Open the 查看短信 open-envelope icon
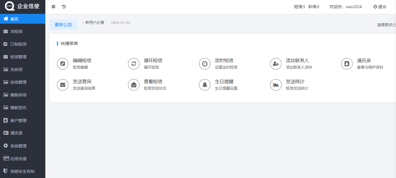 point(134,85)
